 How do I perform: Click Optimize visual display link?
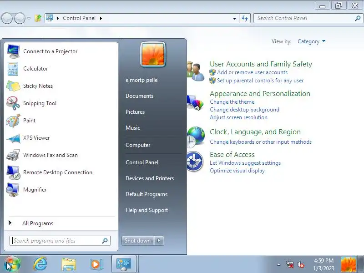tap(237, 171)
